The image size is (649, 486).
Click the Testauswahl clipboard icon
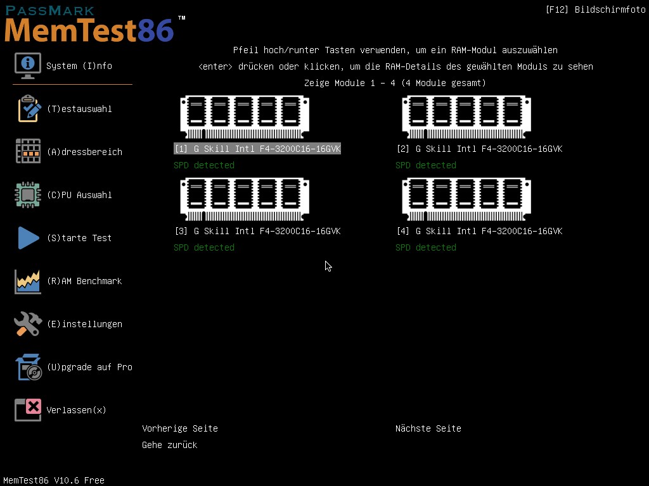[29, 109]
